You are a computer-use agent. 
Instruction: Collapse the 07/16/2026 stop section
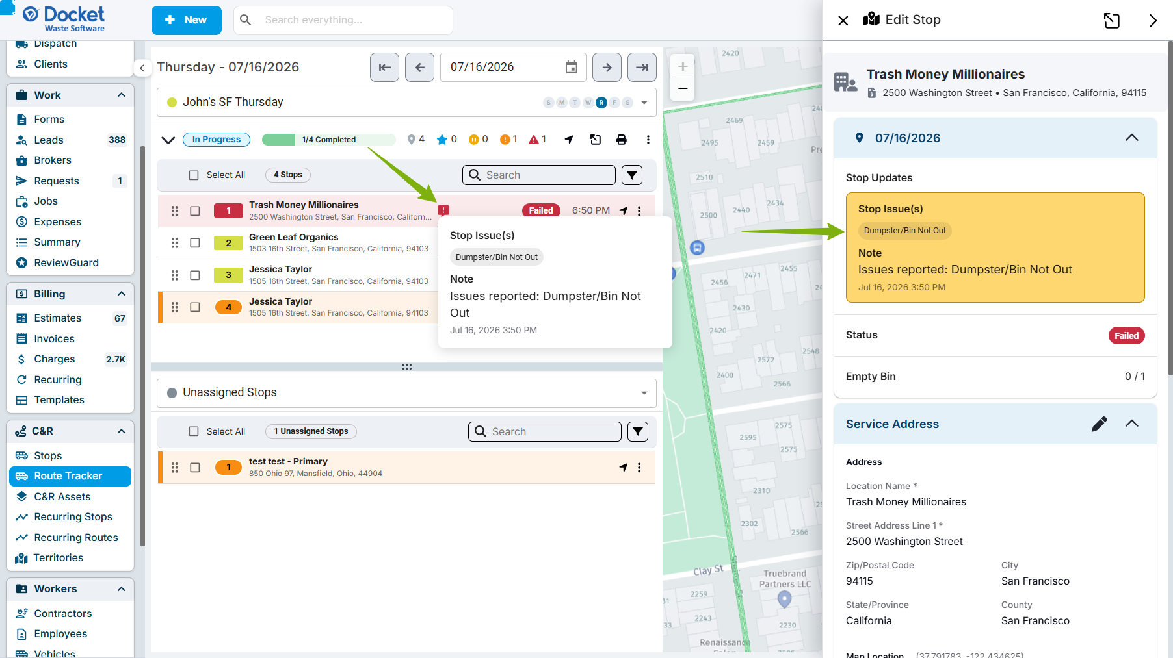[x=1131, y=138]
